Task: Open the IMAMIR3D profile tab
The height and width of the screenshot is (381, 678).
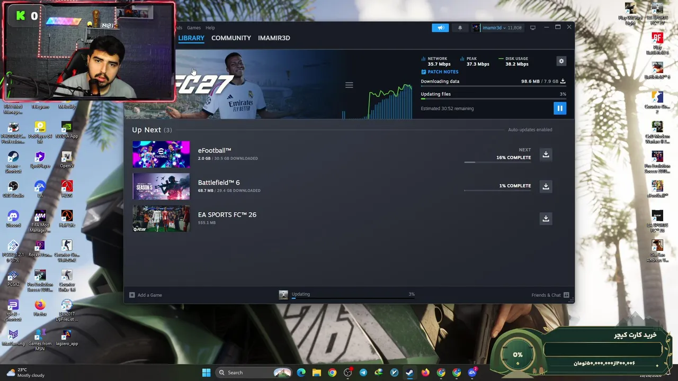Action: coord(274,38)
